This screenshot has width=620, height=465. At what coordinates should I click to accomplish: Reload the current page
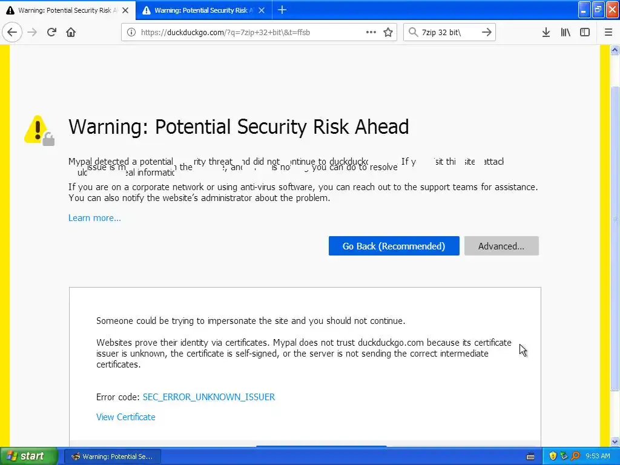[51, 32]
